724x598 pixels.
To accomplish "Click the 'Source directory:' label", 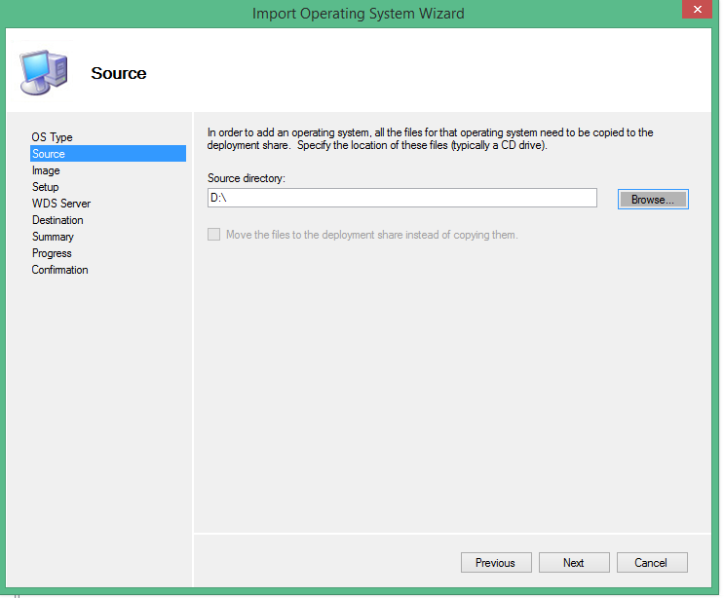I will pyautogui.click(x=246, y=178).
